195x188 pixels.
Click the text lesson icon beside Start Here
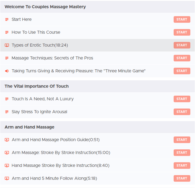point(7,19)
